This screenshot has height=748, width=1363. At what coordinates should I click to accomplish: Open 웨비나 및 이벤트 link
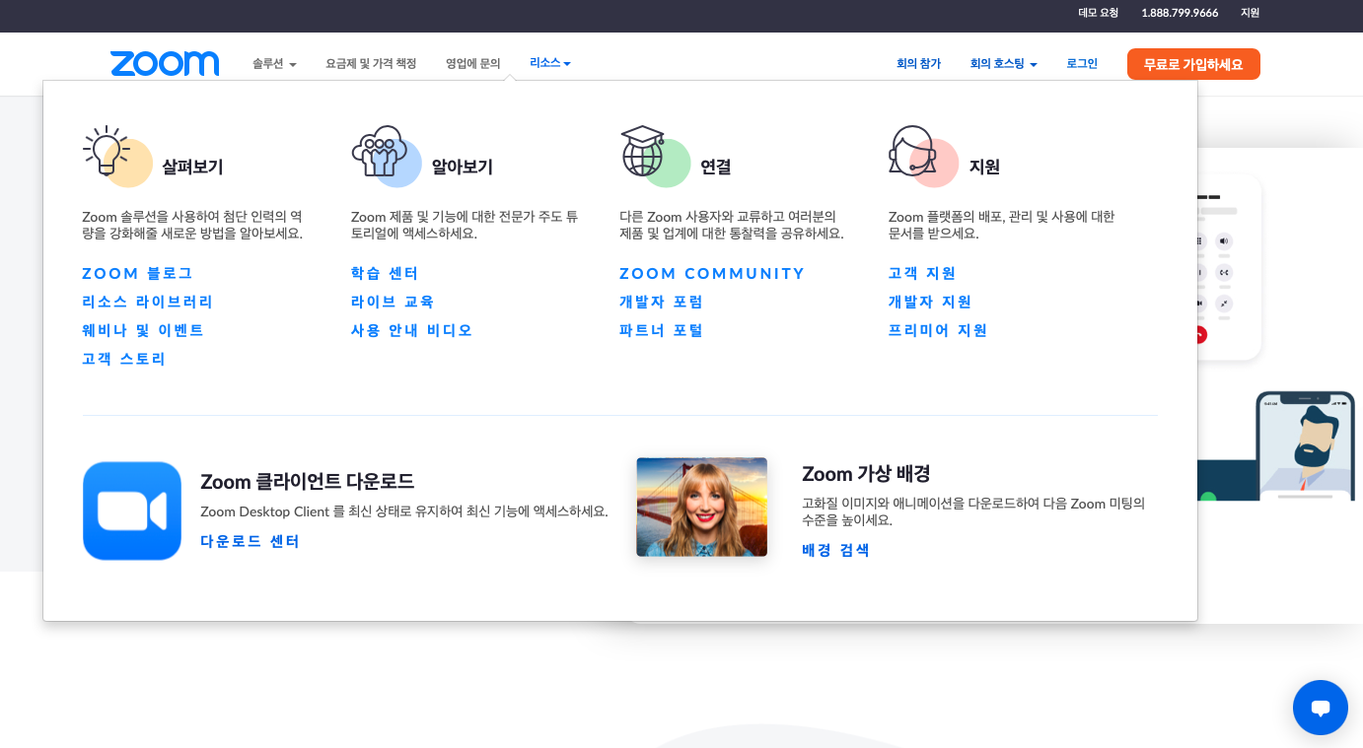[x=143, y=330]
